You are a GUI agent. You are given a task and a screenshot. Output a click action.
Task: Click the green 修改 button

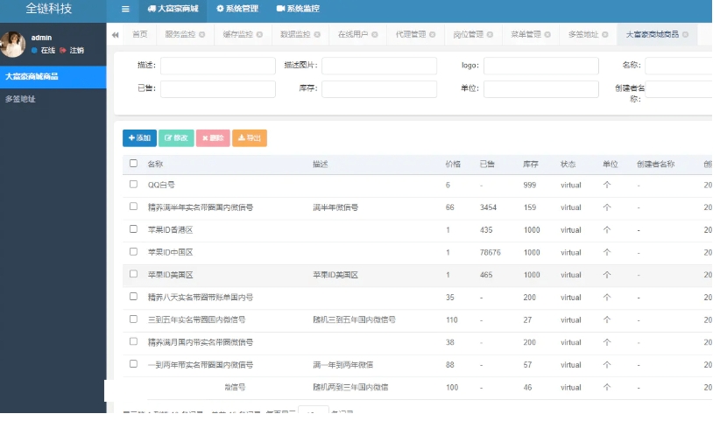176,138
